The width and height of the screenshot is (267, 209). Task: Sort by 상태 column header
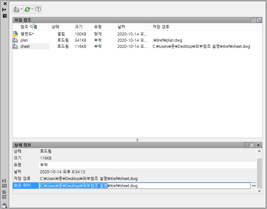point(61,27)
